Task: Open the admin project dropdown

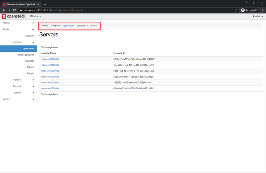Action: [x=36, y=16]
